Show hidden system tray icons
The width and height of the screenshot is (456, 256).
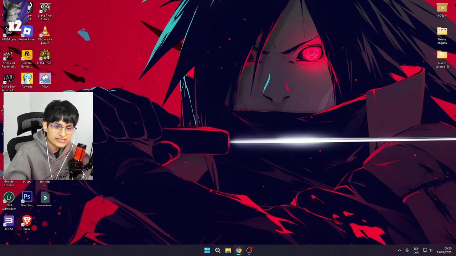399,250
